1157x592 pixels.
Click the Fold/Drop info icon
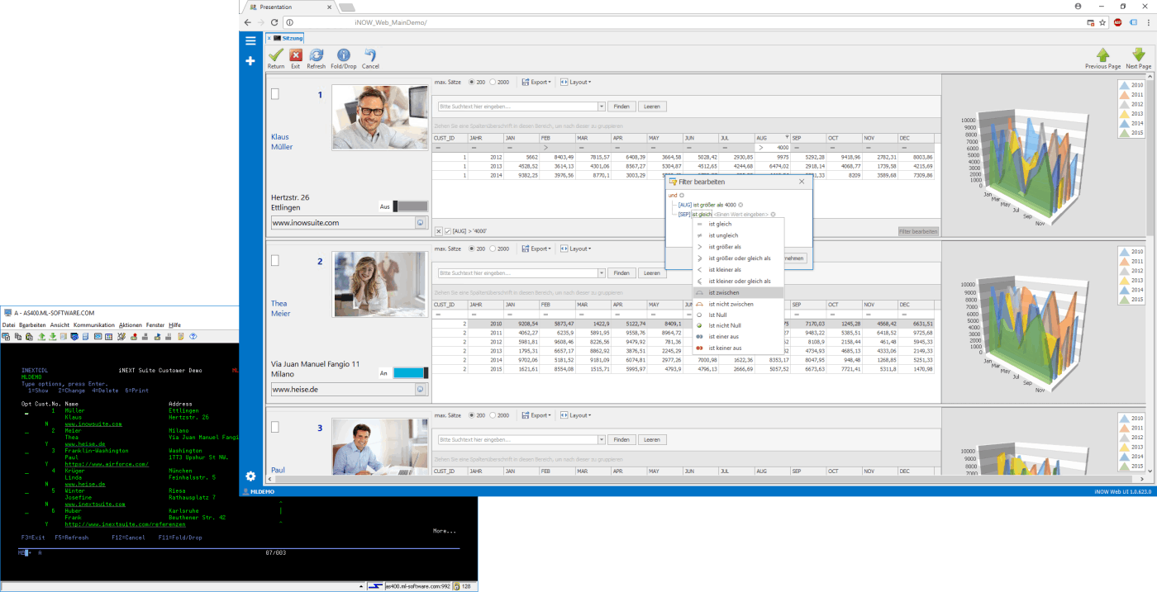(343, 55)
